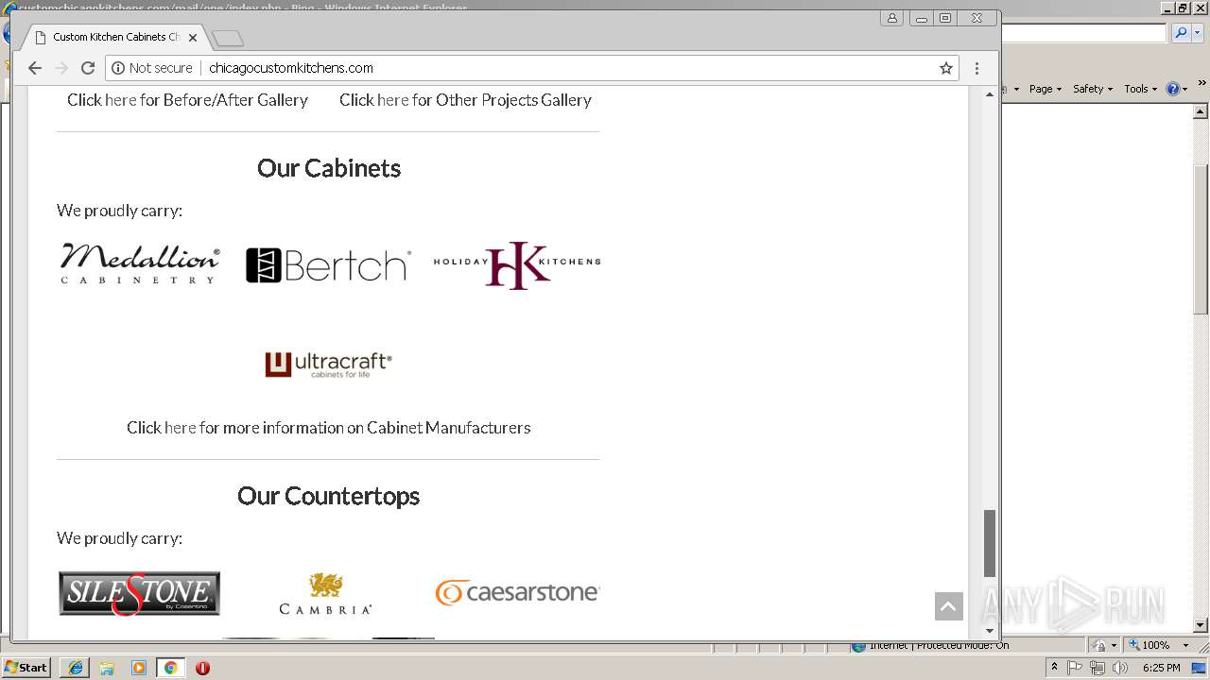Viewport: 1210px width, 680px height.
Task: Click the Medallion Cabinetry logo
Action: [x=140, y=263]
